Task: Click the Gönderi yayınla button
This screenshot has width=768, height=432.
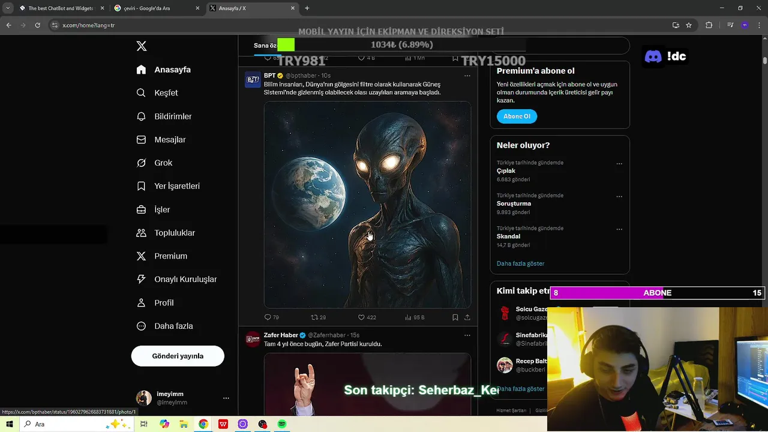Action: [178, 356]
